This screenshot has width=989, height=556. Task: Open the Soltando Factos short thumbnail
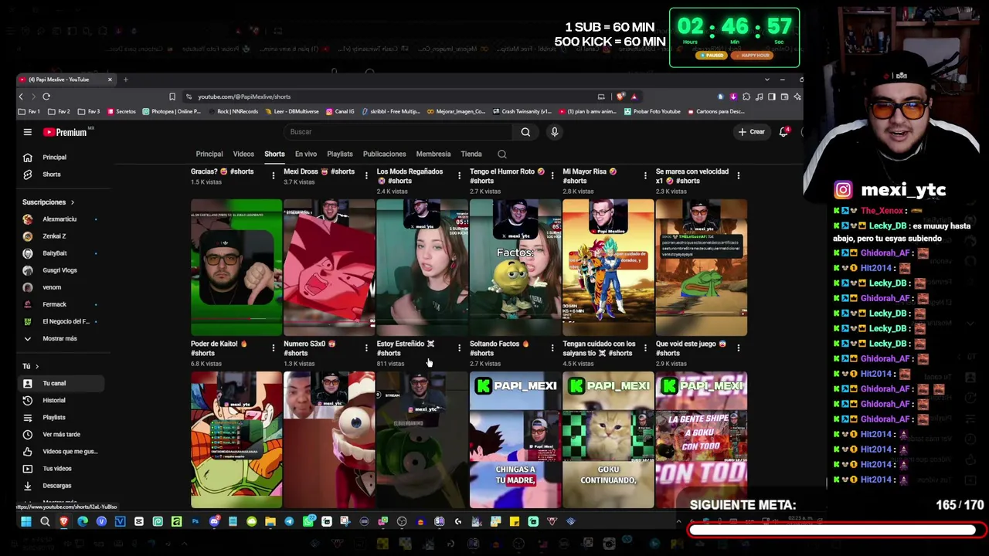click(515, 268)
